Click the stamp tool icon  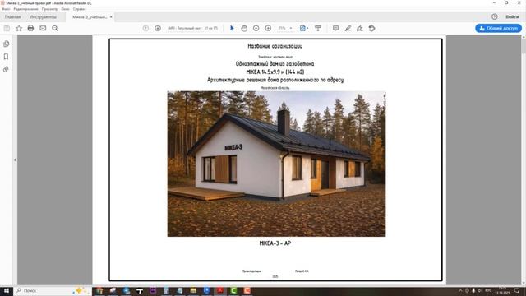371,28
